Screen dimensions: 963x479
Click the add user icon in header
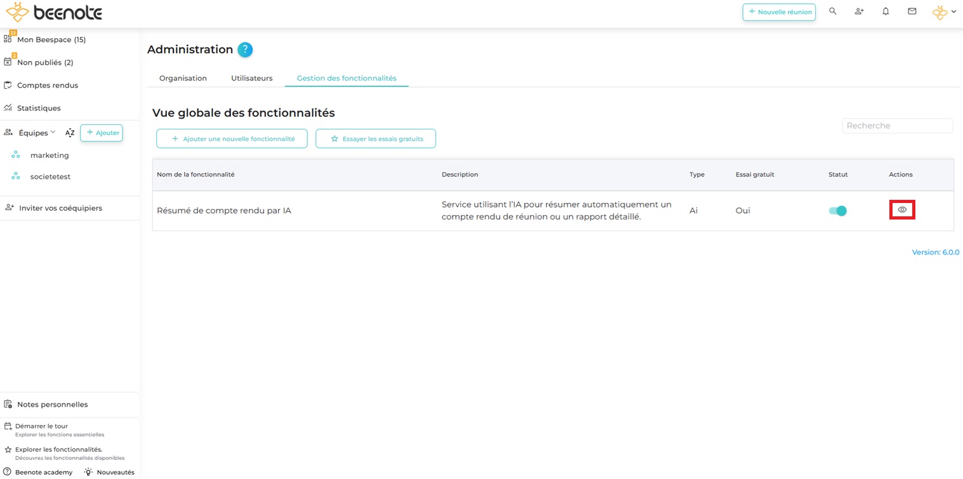859,11
